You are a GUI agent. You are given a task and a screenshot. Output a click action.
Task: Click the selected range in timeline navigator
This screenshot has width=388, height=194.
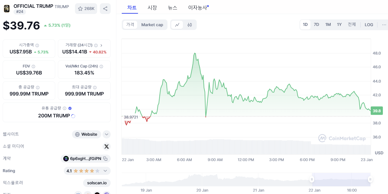341,179
